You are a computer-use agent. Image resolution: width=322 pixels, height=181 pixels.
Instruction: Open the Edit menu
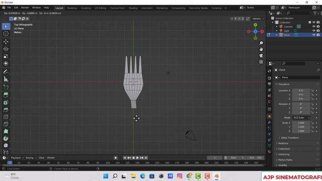click(x=16, y=8)
